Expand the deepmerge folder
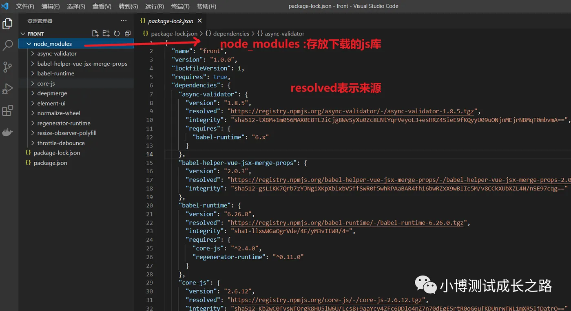This screenshot has height=311, width=571. 33,93
